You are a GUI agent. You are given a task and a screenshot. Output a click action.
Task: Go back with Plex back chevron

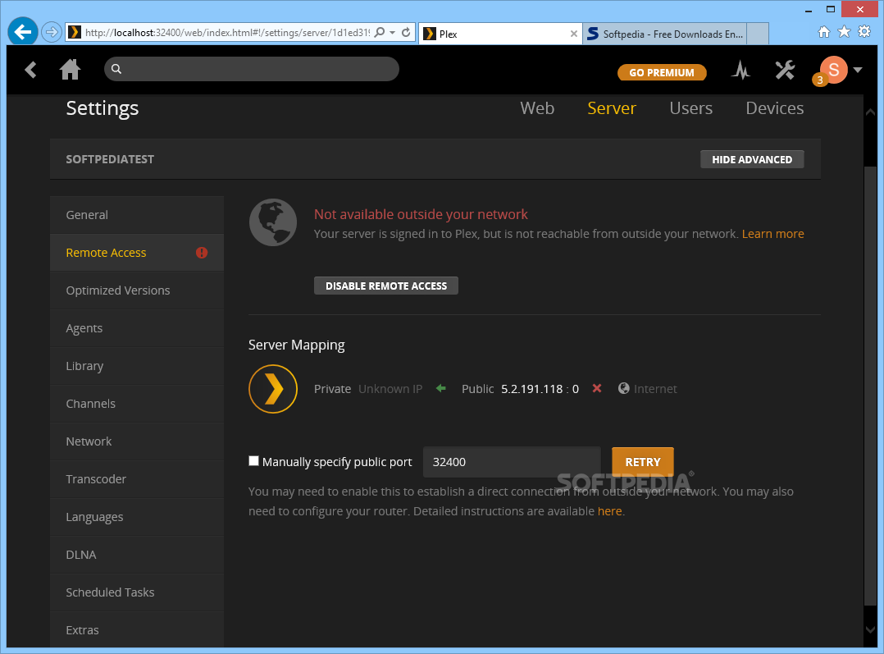30,70
